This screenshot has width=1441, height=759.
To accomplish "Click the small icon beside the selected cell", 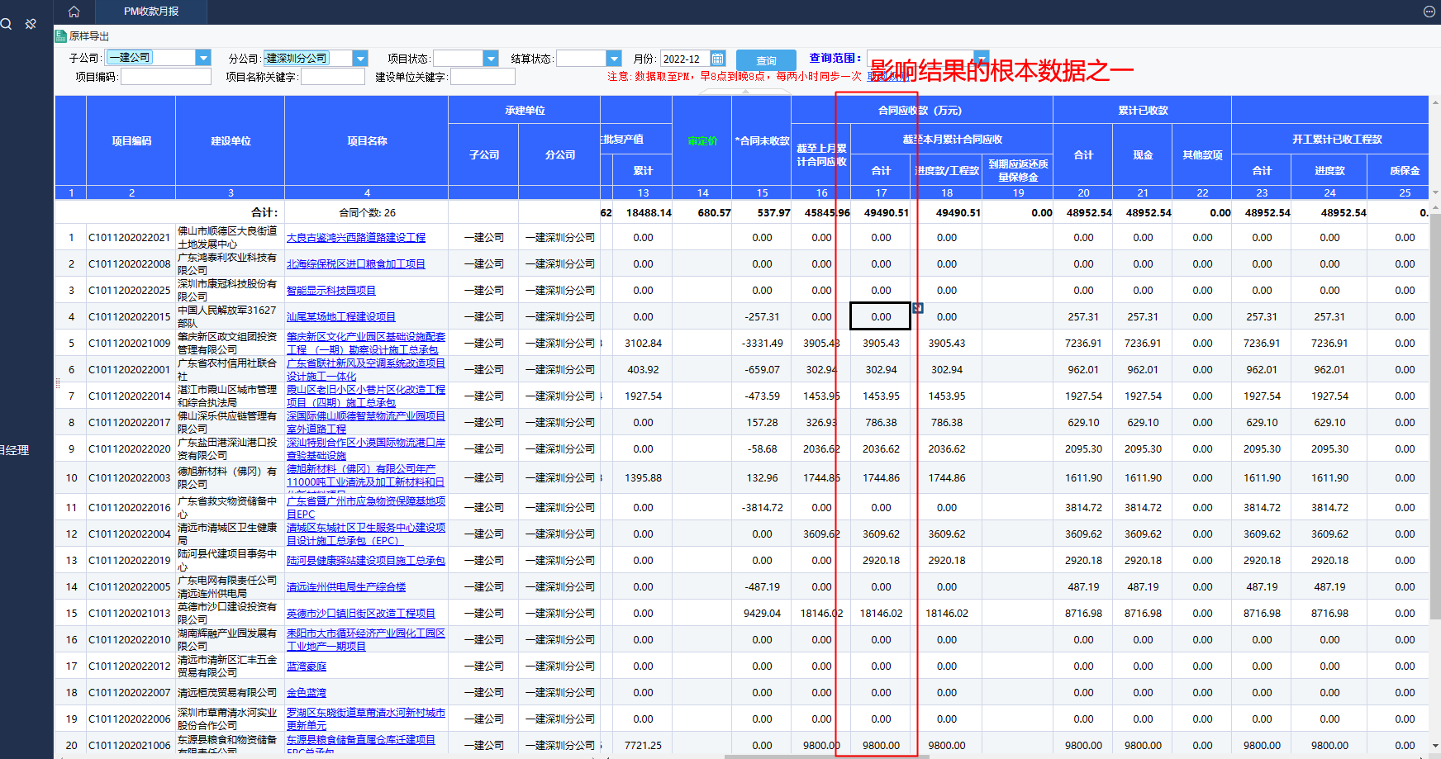I will pos(917,308).
